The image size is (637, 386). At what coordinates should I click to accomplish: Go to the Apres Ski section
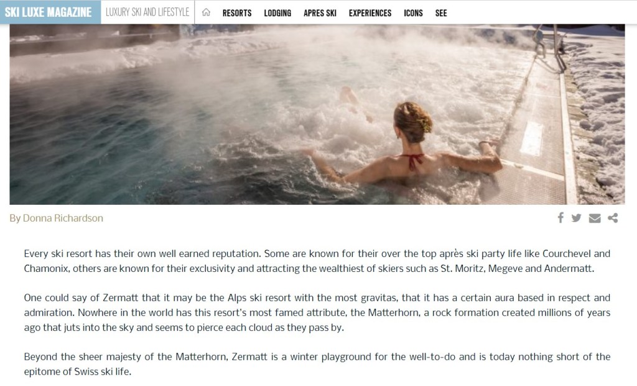pyautogui.click(x=320, y=13)
